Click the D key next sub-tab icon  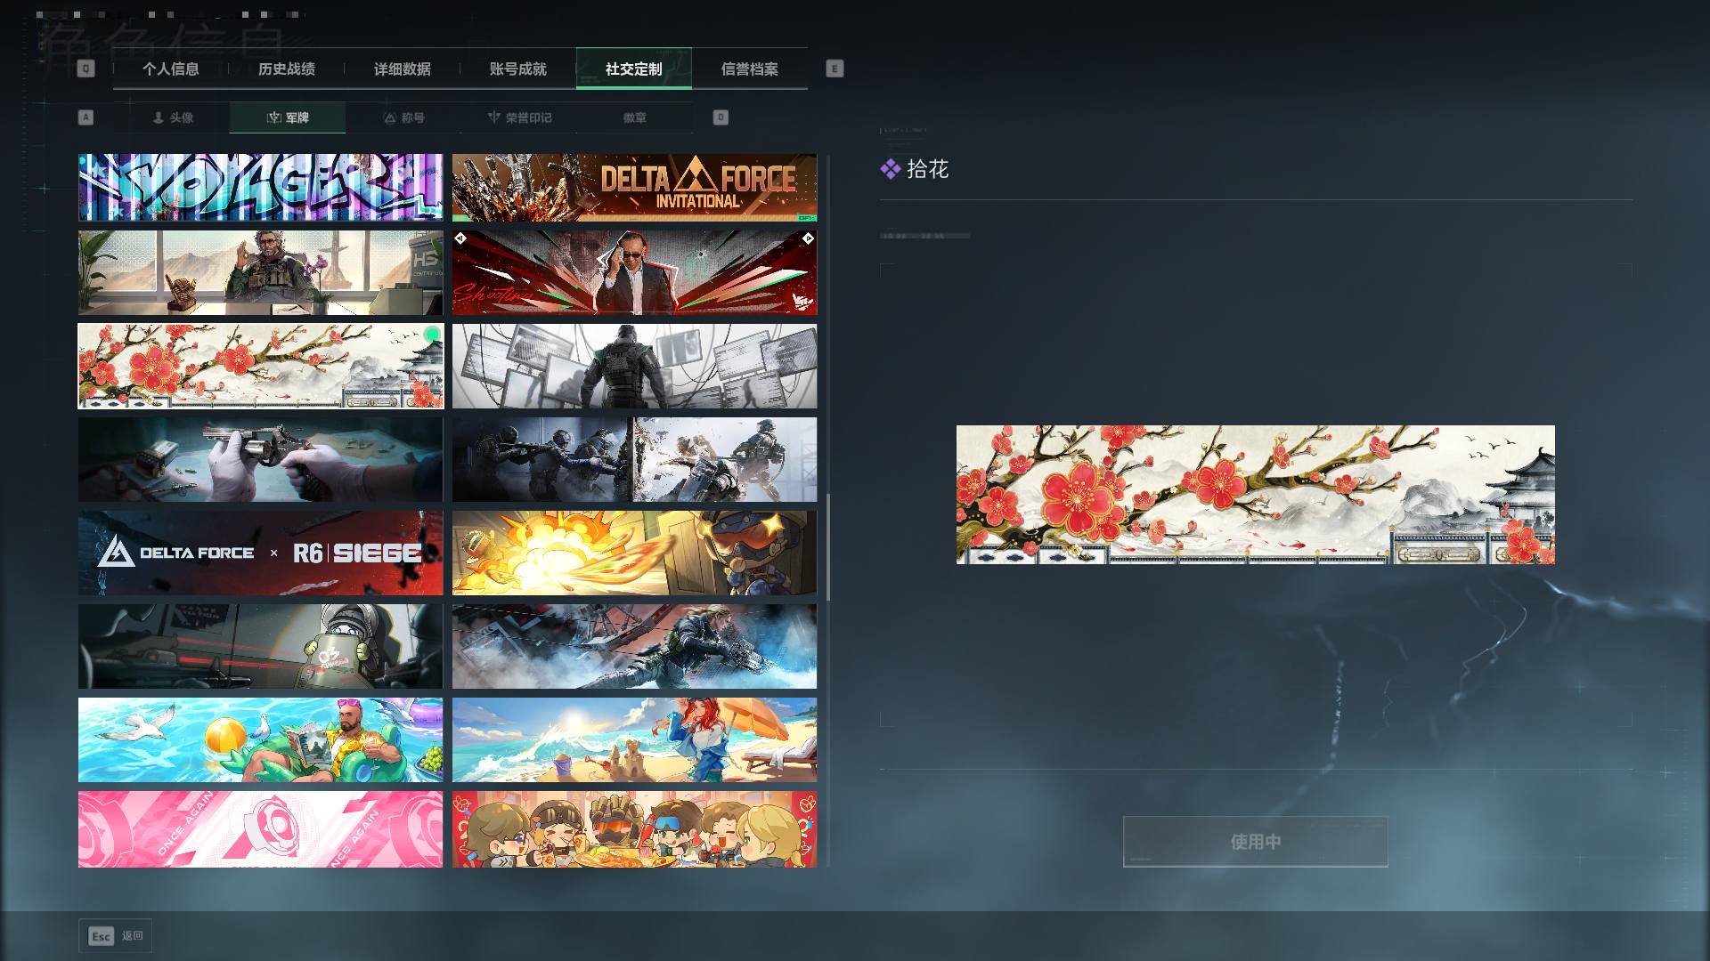(x=721, y=117)
